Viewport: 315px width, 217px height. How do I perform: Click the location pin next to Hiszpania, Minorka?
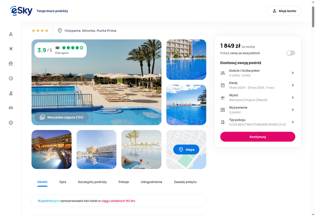click(60, 31)
